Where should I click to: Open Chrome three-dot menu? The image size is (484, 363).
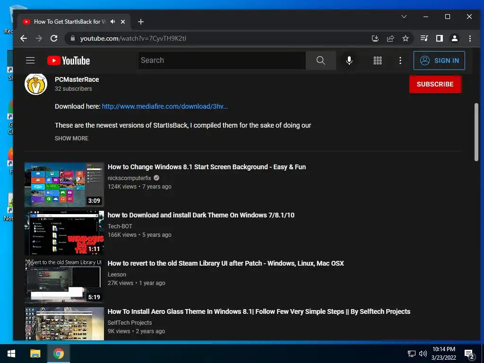[x=470, y=38]
